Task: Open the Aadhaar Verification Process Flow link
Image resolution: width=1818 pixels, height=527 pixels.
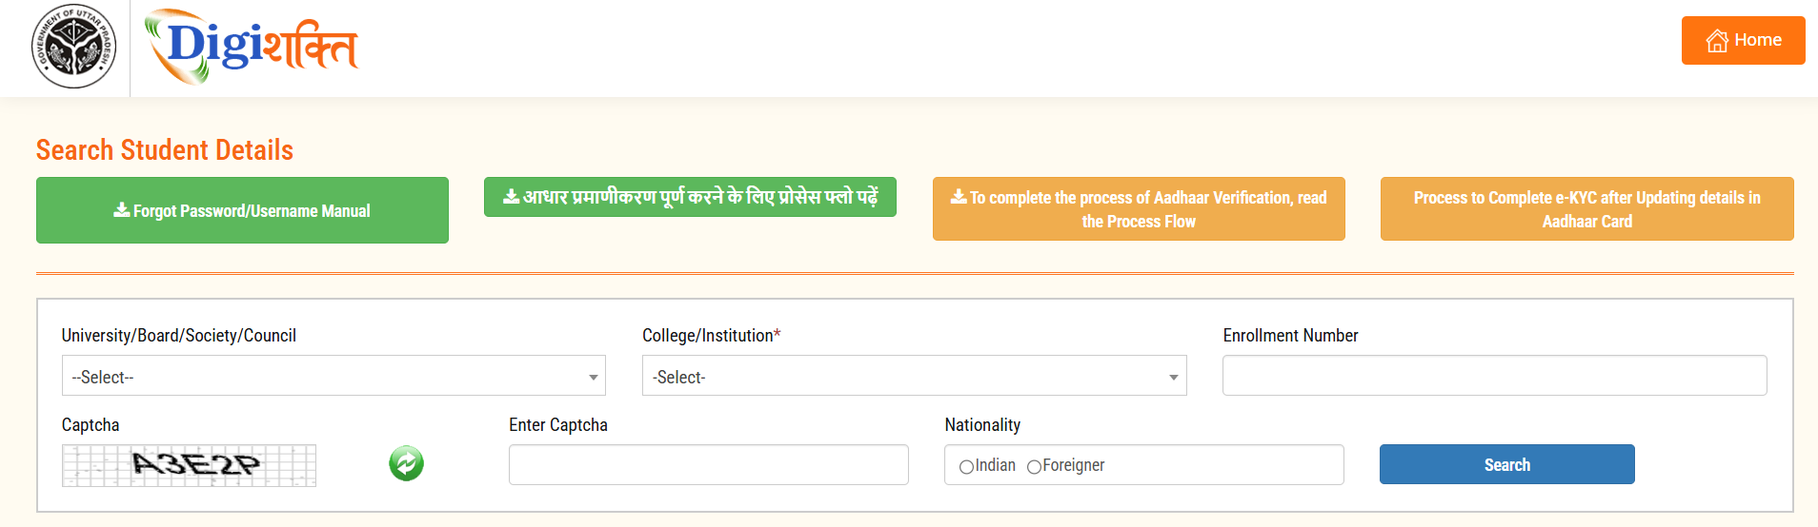Action: point(1139,208)
